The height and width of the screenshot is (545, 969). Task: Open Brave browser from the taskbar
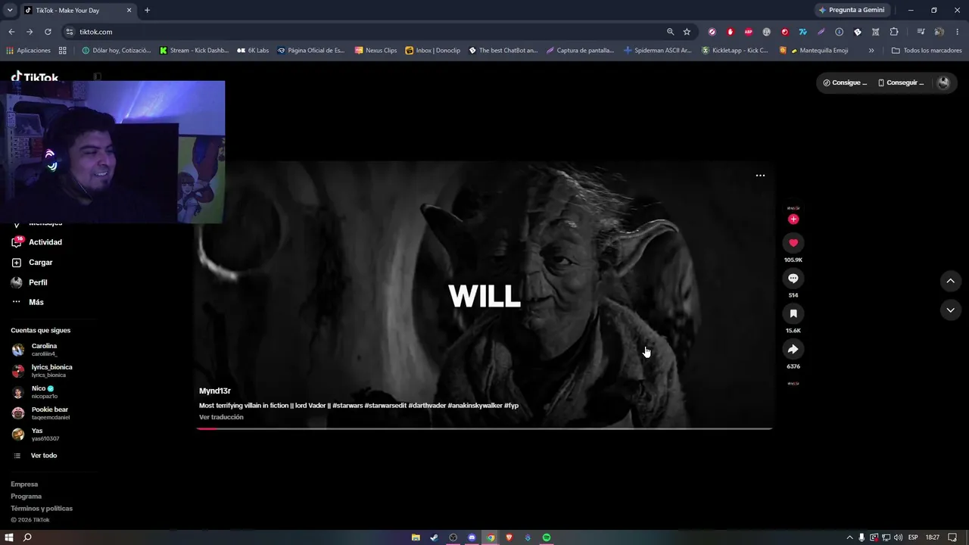pos(509,537)
